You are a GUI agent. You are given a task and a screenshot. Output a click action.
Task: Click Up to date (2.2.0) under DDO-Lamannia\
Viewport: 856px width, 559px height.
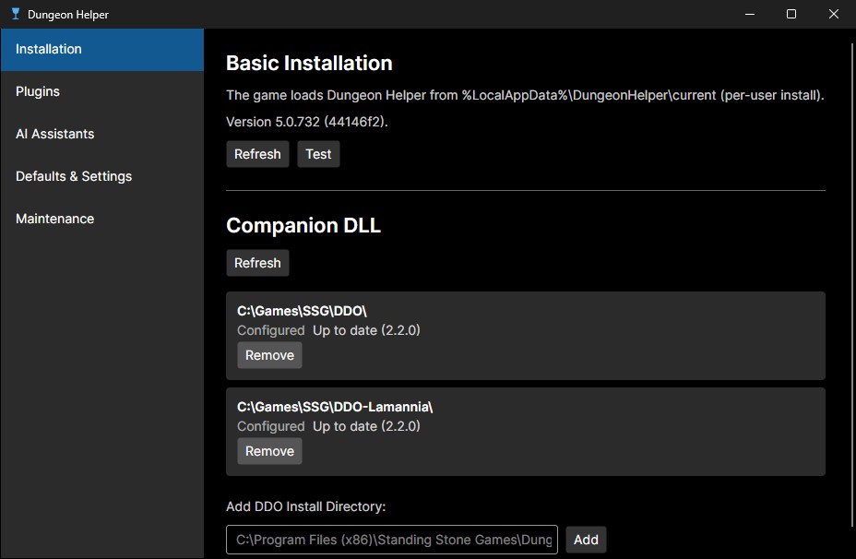366,426
